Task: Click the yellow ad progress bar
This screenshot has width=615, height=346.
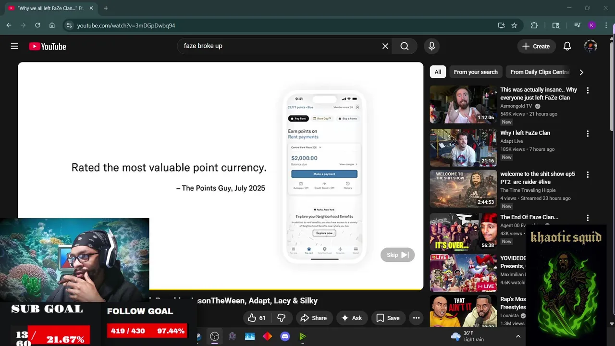Action: point(286,289)
